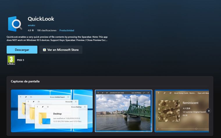The width and height of the screenshot is (221, 138).
Task: Click close X on Browse Git preview
Action: [x=76, y=102]
